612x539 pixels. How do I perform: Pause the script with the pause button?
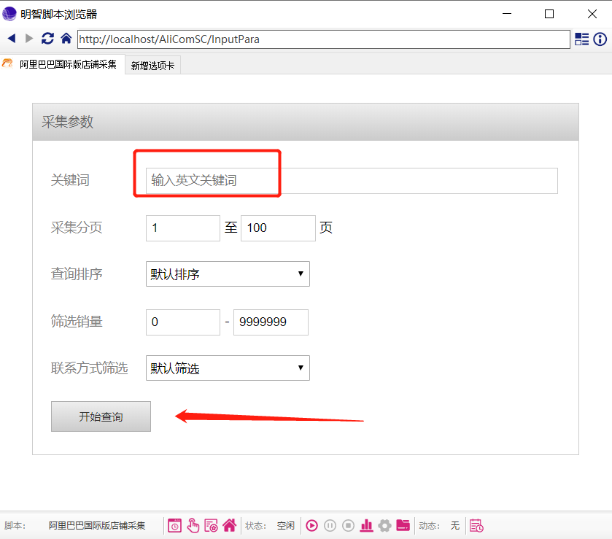click(330, 526)
